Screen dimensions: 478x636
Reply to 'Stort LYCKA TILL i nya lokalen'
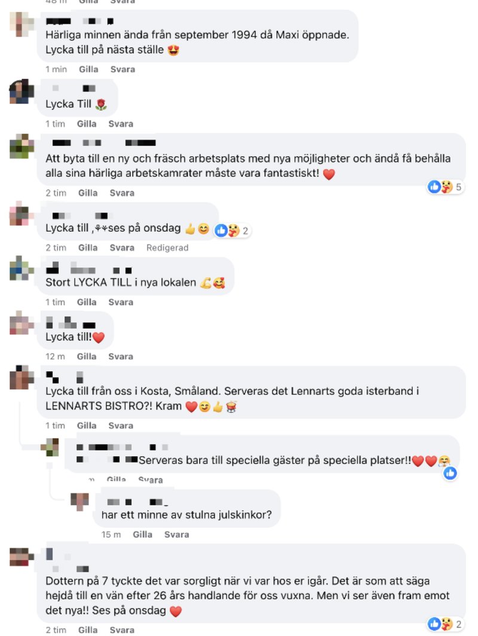(x=121, y=302)
